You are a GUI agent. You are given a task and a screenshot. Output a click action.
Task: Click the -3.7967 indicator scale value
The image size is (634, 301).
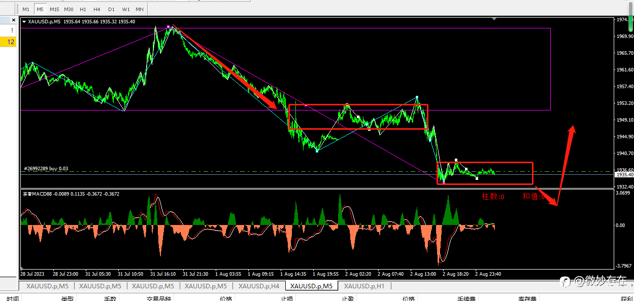tap(624, 265)
